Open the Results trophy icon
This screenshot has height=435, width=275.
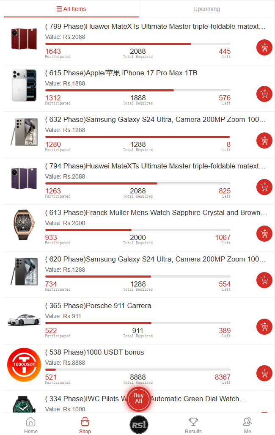193,425
